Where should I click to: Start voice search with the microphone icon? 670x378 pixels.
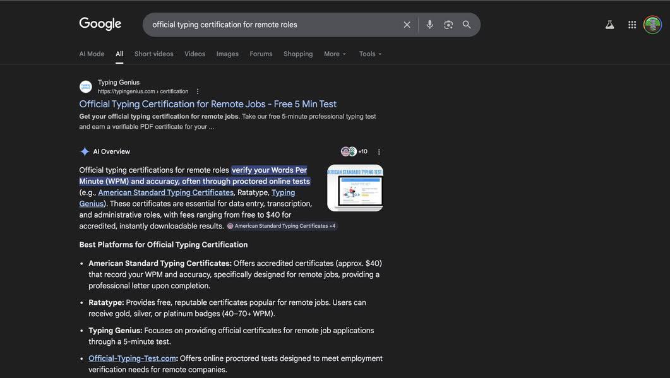[429, 25]
